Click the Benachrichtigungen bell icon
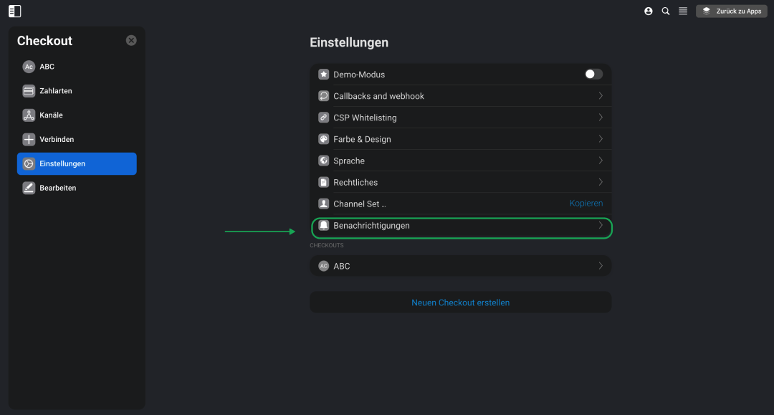 [323, 226]
